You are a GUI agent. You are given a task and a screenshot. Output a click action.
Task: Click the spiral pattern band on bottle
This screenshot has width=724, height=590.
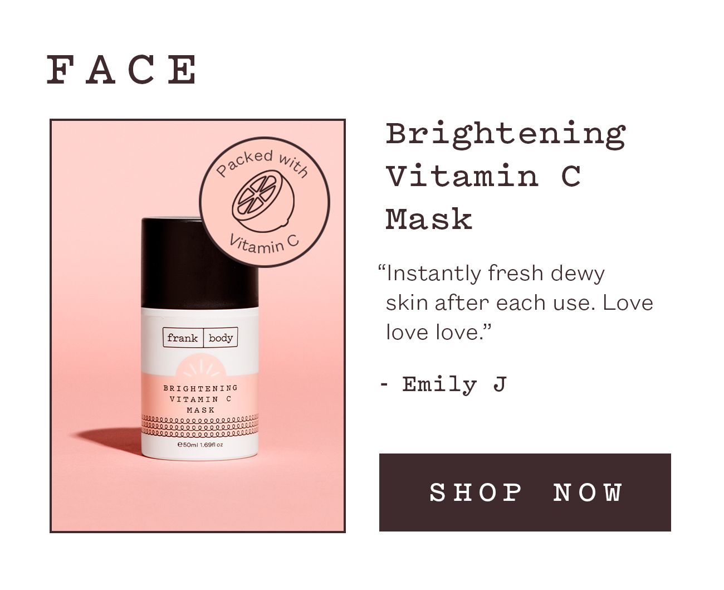(x=200, y=425)
